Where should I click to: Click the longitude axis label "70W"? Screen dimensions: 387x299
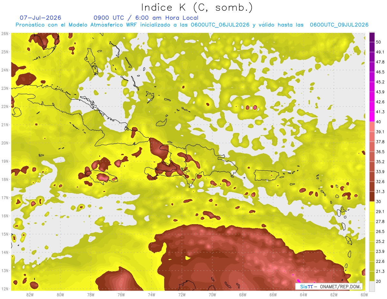212,295
